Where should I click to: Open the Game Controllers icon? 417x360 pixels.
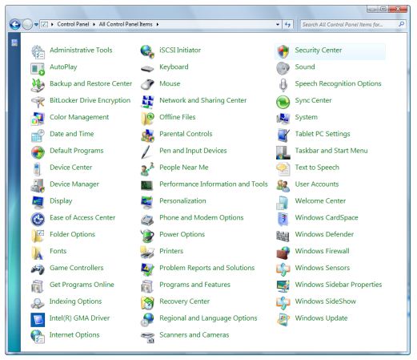pos(38,269)
